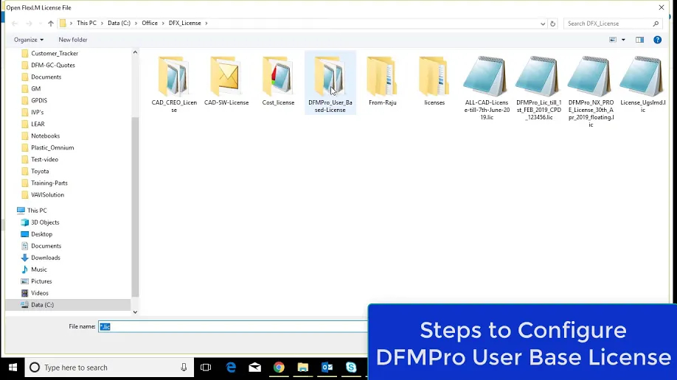Image resolution: width=677 pixels, height=380 pixels.
Task: Open Skype from the taskbar
Action: point(351,367)
